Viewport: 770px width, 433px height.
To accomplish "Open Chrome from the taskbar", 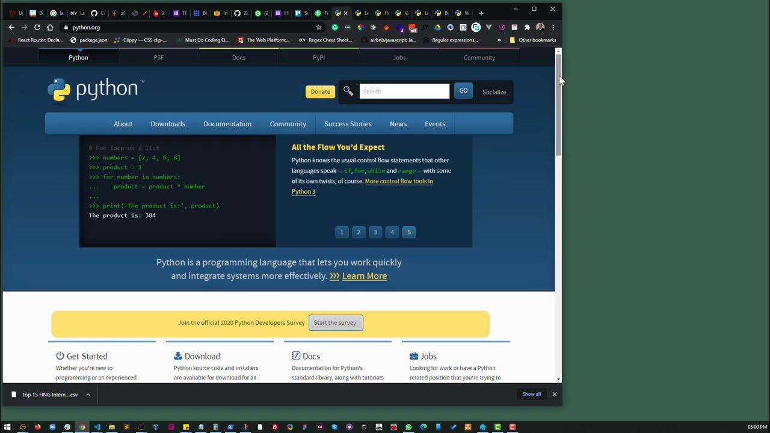I will coord(82,427).
